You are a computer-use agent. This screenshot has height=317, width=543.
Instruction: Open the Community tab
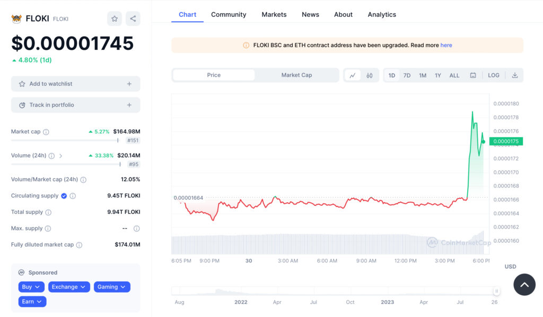tap(229, 14)
